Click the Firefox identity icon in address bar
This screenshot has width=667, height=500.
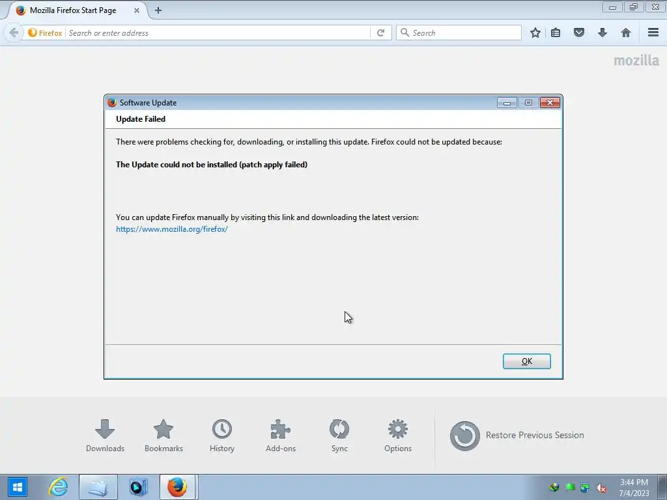[x=45, y=33]
